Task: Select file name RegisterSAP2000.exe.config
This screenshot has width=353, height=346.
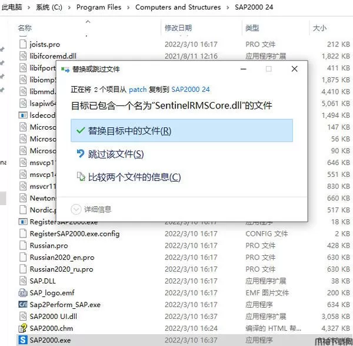Action: coord(75,233)
